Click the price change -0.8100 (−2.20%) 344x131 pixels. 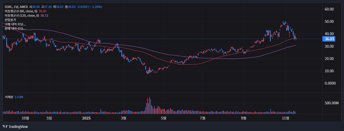pyautogui.click(x=89, y=7)
